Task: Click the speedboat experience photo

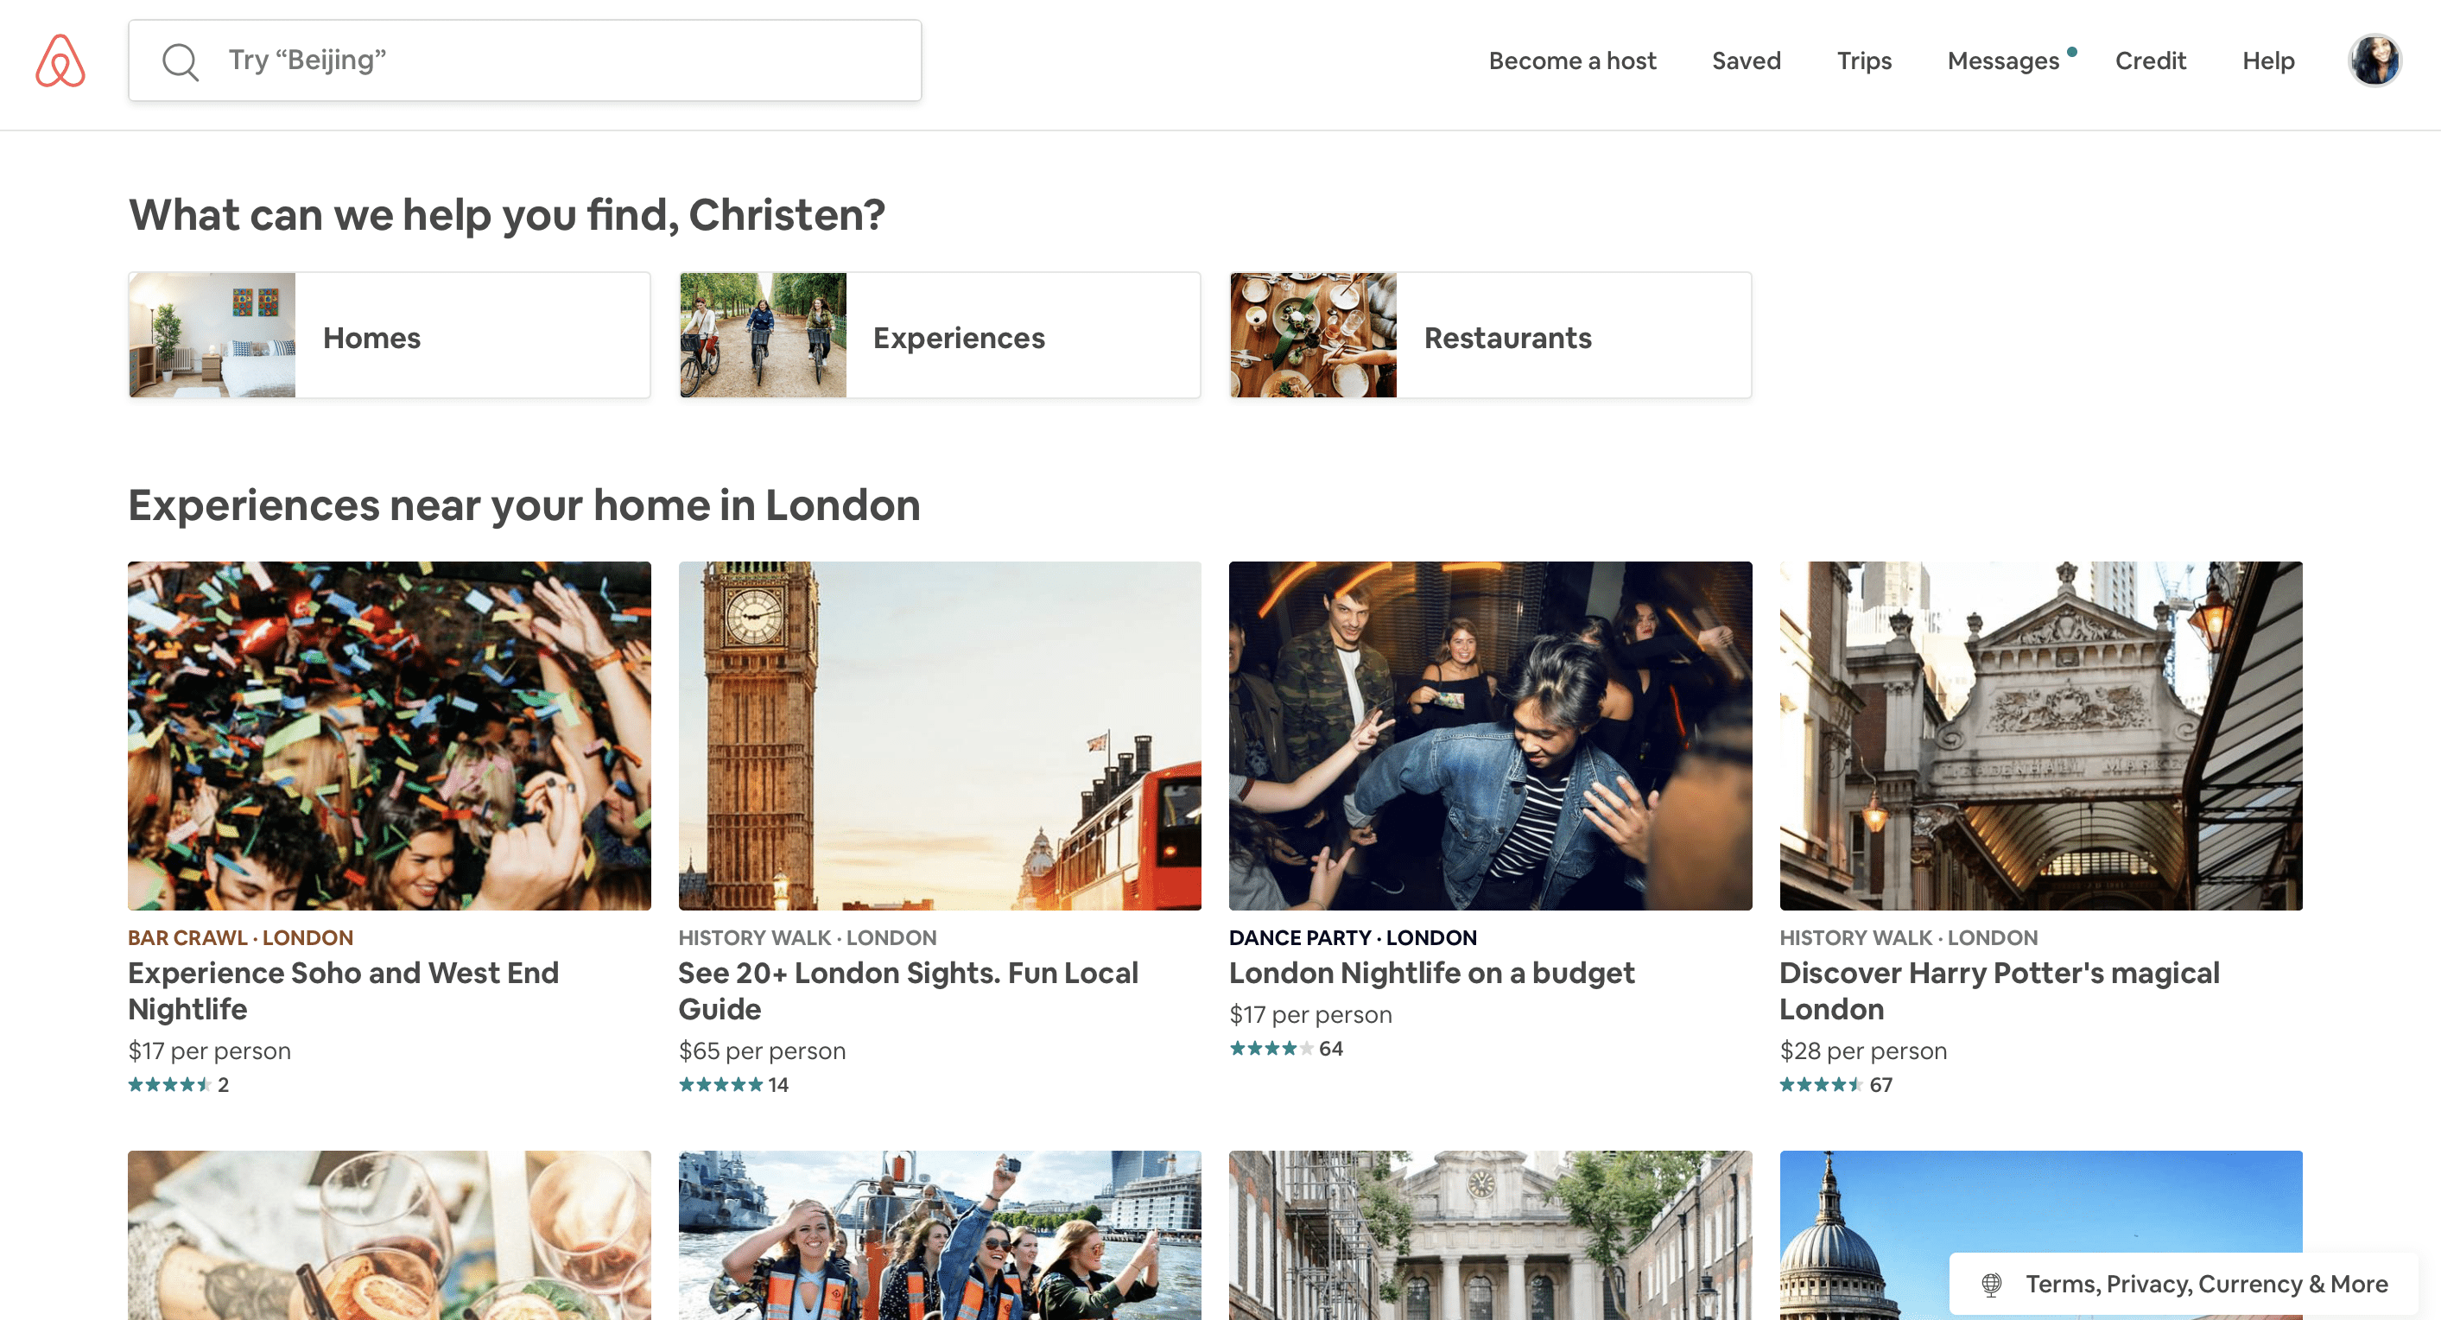Action: pyautogui.click(x=939, y=1234)
